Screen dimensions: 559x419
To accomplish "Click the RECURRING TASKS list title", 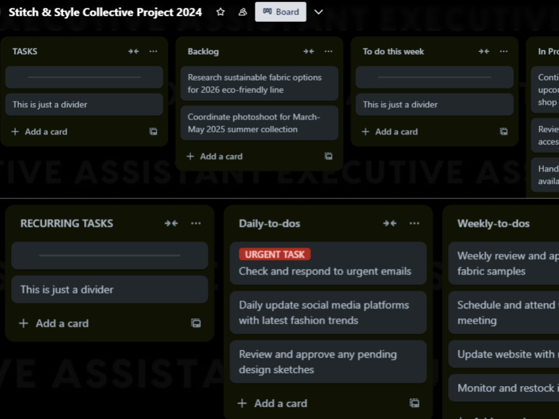I will click(67, 223).
